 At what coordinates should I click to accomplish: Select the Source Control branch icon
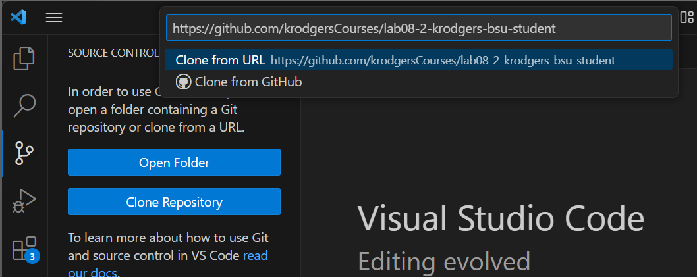point(24,153)
